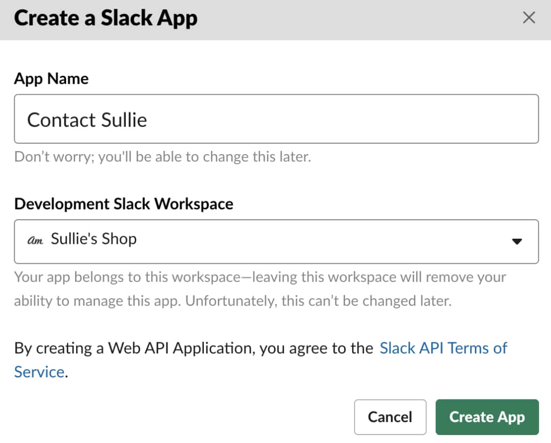Click the dropdown arrow next to Sullie's Shop
This screenshot has width=551, height=443.
(x=516, y=241)
